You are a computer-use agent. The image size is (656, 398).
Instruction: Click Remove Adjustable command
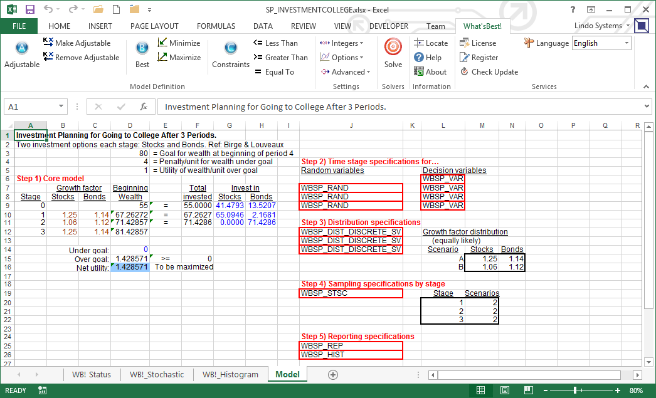tap(81, 57)
